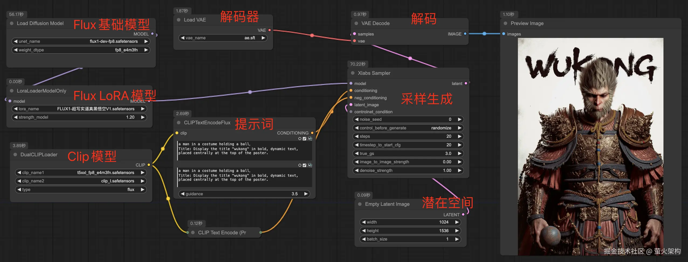Click the model input port on LoraLoaderModelOnly
688x262 pixels.
point(10,101)
